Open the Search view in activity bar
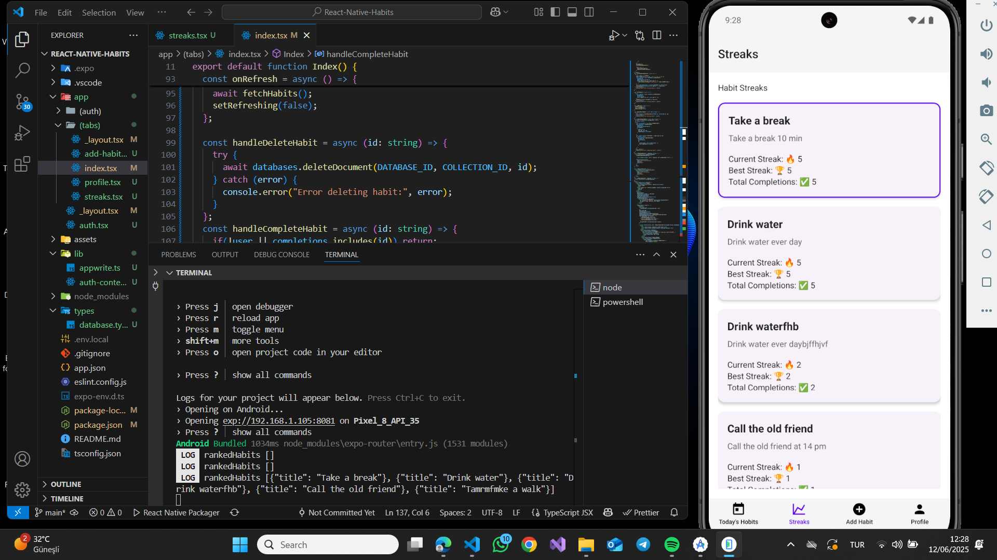This screenshot has height=560, width=997. (22, 70)
